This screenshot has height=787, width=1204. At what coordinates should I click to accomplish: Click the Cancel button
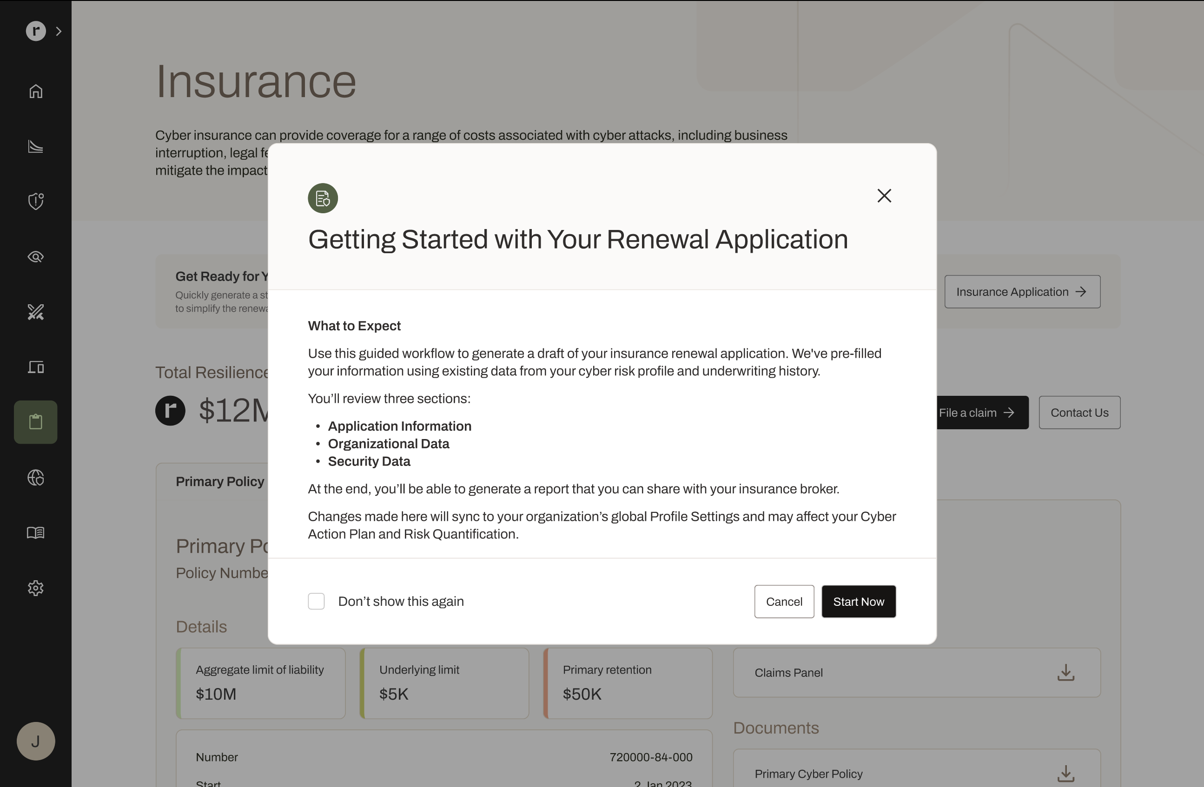[x=784, y=602]
